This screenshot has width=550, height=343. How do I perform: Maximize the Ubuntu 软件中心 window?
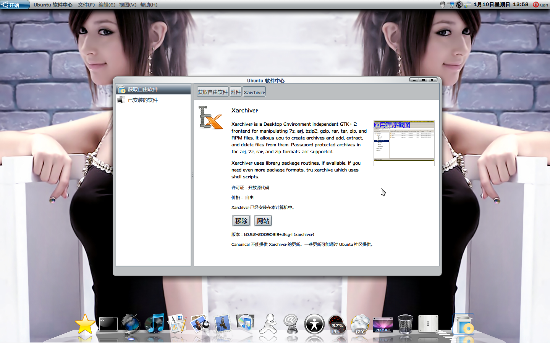(x=423, y=80)
